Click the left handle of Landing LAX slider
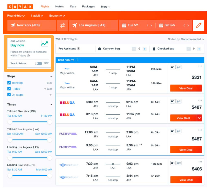 [x=10, y=158]
